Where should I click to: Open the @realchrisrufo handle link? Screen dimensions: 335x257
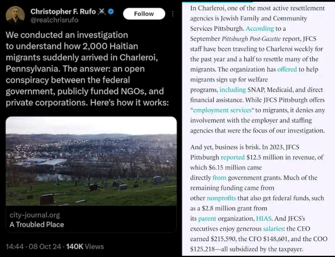54,20
